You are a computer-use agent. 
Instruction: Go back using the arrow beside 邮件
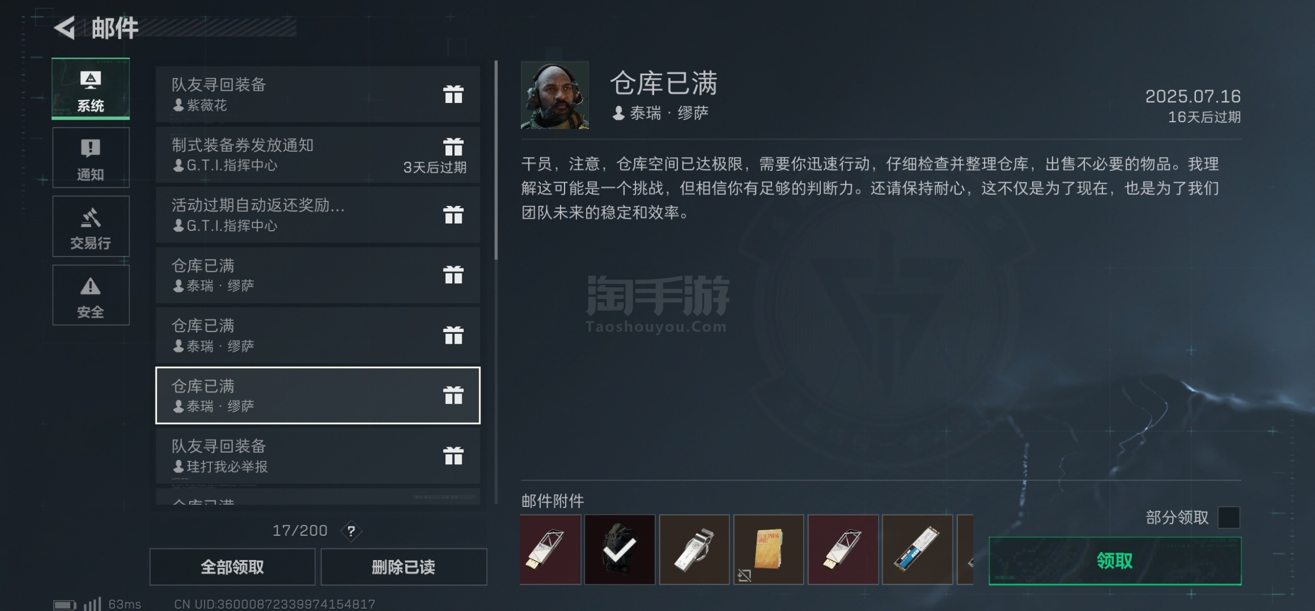tap(65, 28)
